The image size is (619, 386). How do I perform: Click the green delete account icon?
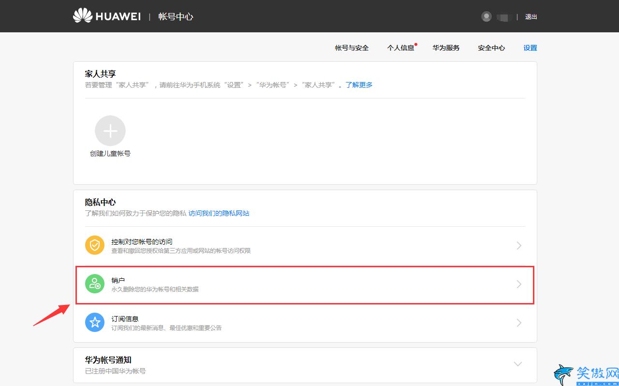click(x=95, y=284)
